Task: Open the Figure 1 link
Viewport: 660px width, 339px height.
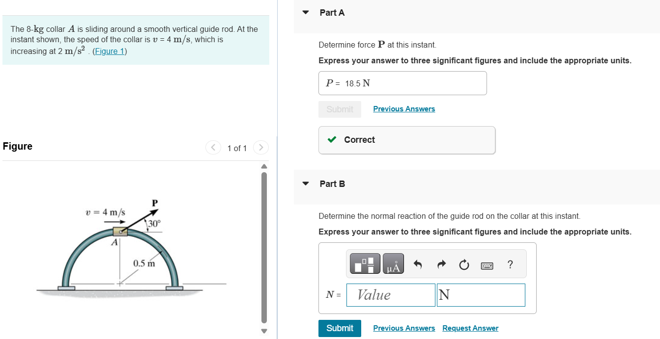Action: pyautogui.click(x=109, y=51)
